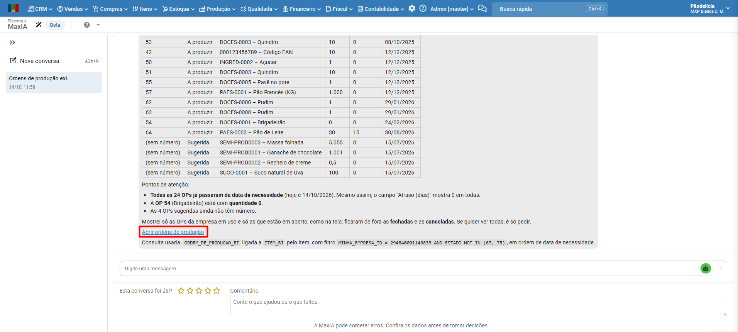The height and width of the screenshot is (332, 738).
Task: Expand the Admin [master] dropdown
Action: coord(452,8)
